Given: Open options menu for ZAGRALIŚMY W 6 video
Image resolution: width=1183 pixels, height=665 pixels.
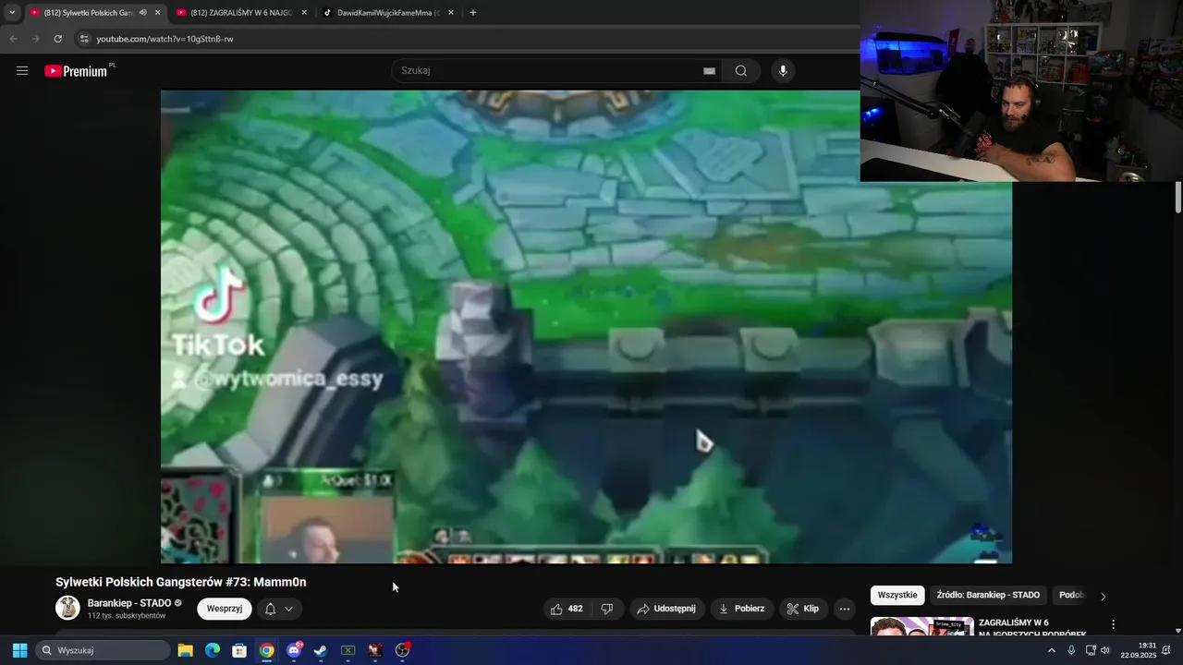Looking at the screenshot, I should tap(1114, 625).
